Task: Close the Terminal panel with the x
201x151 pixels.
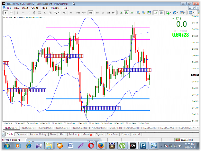Action: point(3,131)
